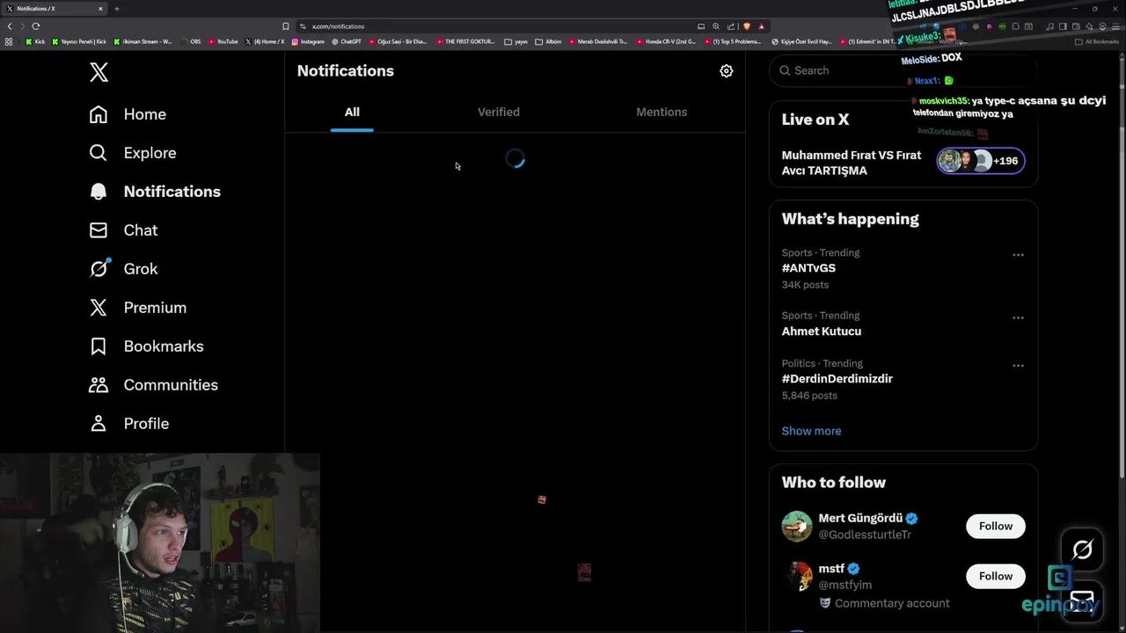Open Yayıncı Paneli | Kick bookmark
This screenshot has height=633, width=1126.
80,41
